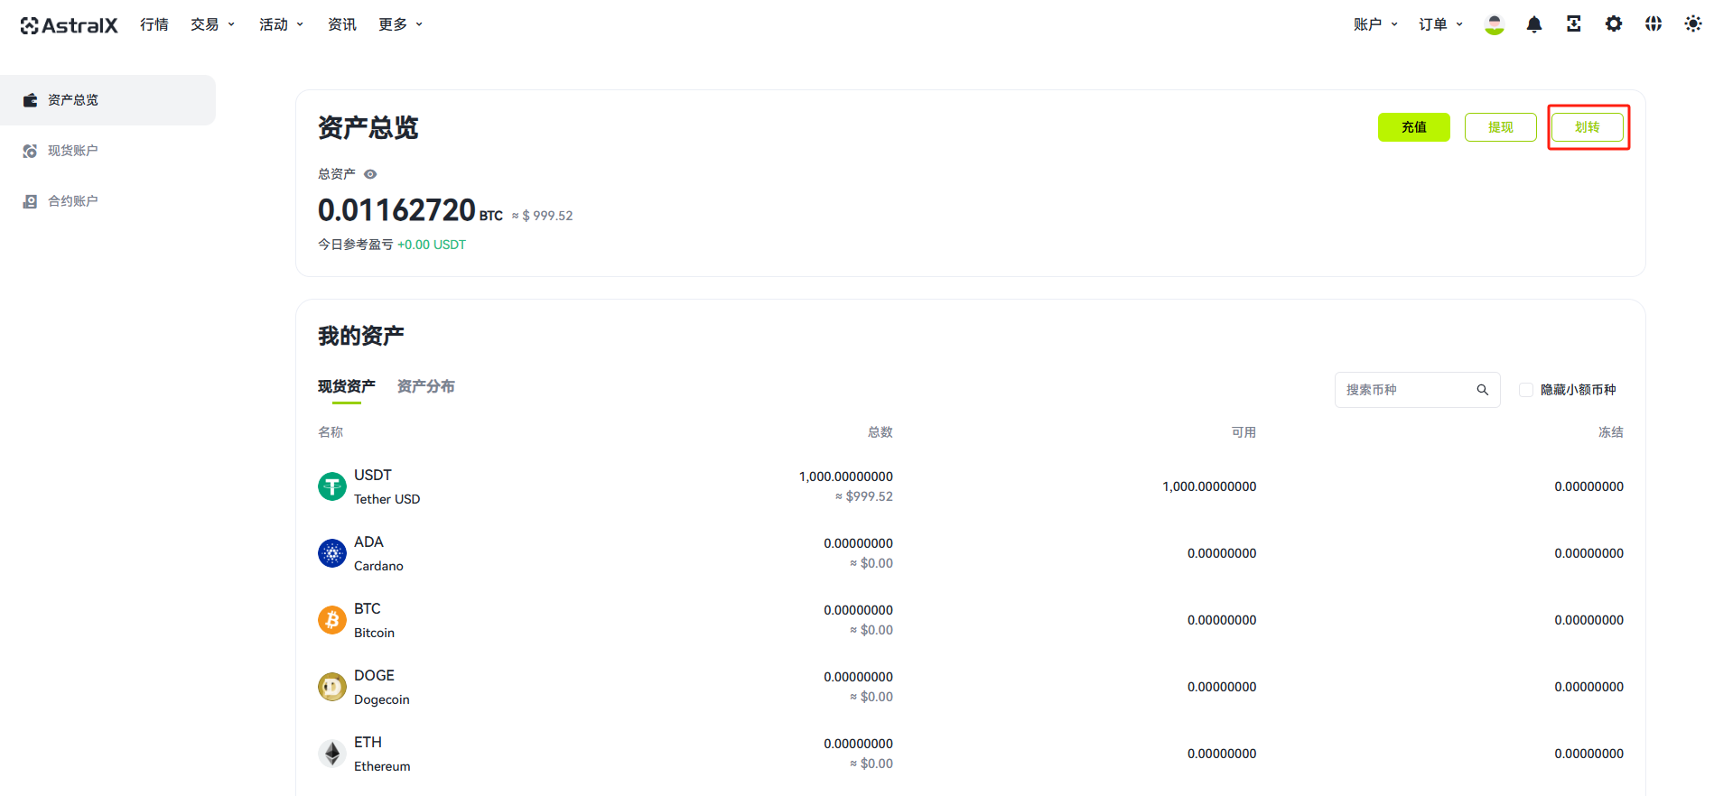
Task: Toggle the light/dark theme sun icon
Action: [1693, 24]
